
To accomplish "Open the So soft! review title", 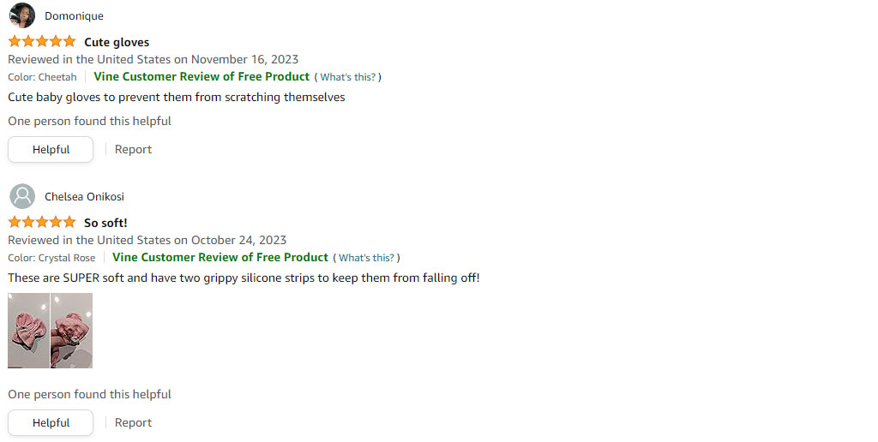I will 105,223.
